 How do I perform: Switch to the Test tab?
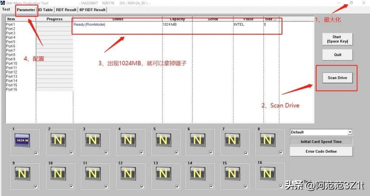pyautogui.click(x=6, y=9)
